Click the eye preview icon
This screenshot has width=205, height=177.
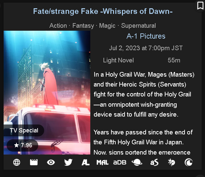[x=51, y=162]
